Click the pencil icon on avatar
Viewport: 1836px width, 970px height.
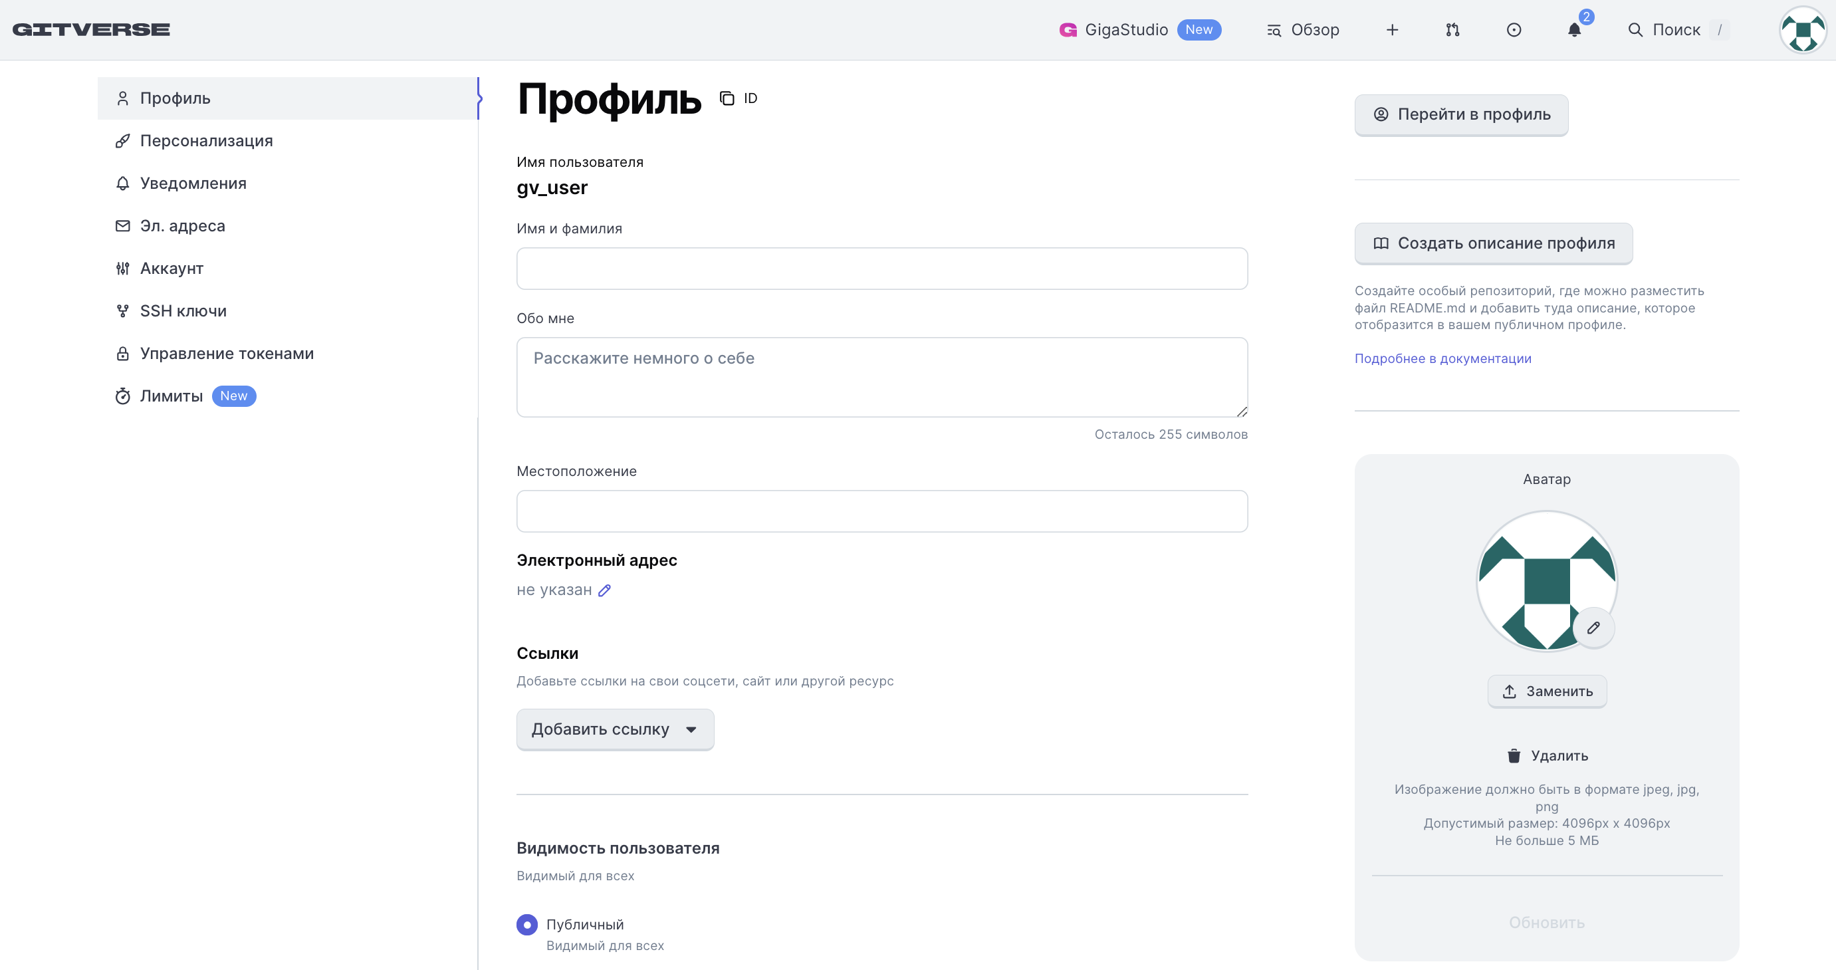(x=1593, y=628)
